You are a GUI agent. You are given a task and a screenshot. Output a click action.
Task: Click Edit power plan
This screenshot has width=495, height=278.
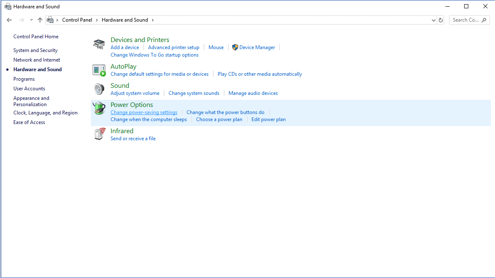pyautogui.click(x=268, y=119)
